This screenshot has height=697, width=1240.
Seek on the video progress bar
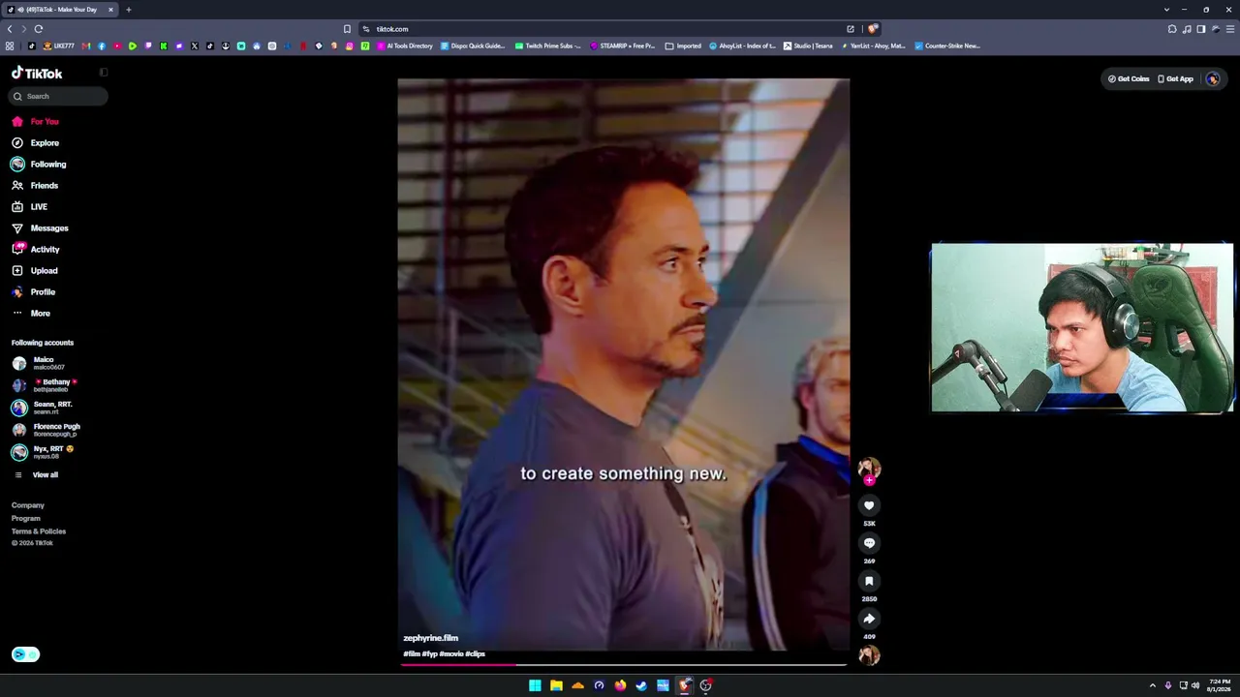pos(623,665)
